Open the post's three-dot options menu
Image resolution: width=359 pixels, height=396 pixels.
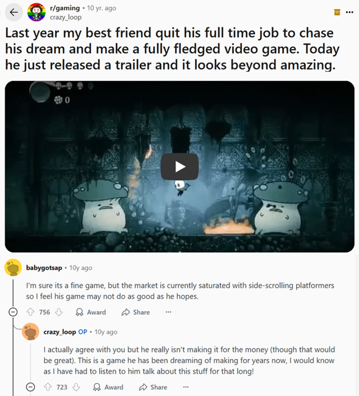349,12
